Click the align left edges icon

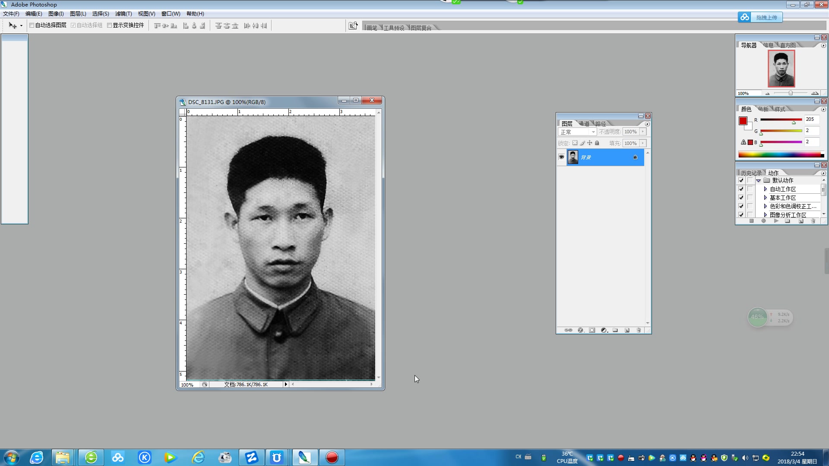[x=186, y=26]
